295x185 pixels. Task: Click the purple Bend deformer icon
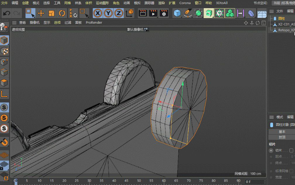tap(251, 13)
